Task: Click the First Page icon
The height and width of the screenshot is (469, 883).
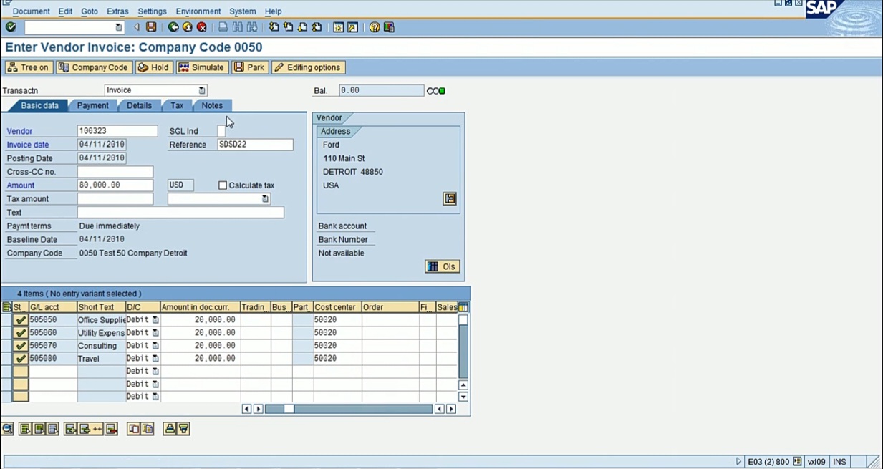Action: click(274, 27)
